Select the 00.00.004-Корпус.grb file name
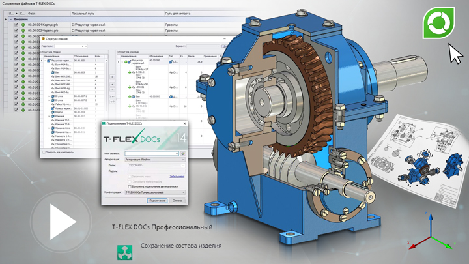This screenshot has width=469, height=264. 43,25
